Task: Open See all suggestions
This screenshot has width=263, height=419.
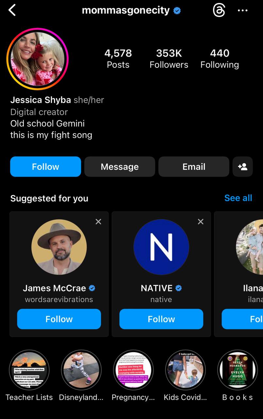Action: (238, 198)
